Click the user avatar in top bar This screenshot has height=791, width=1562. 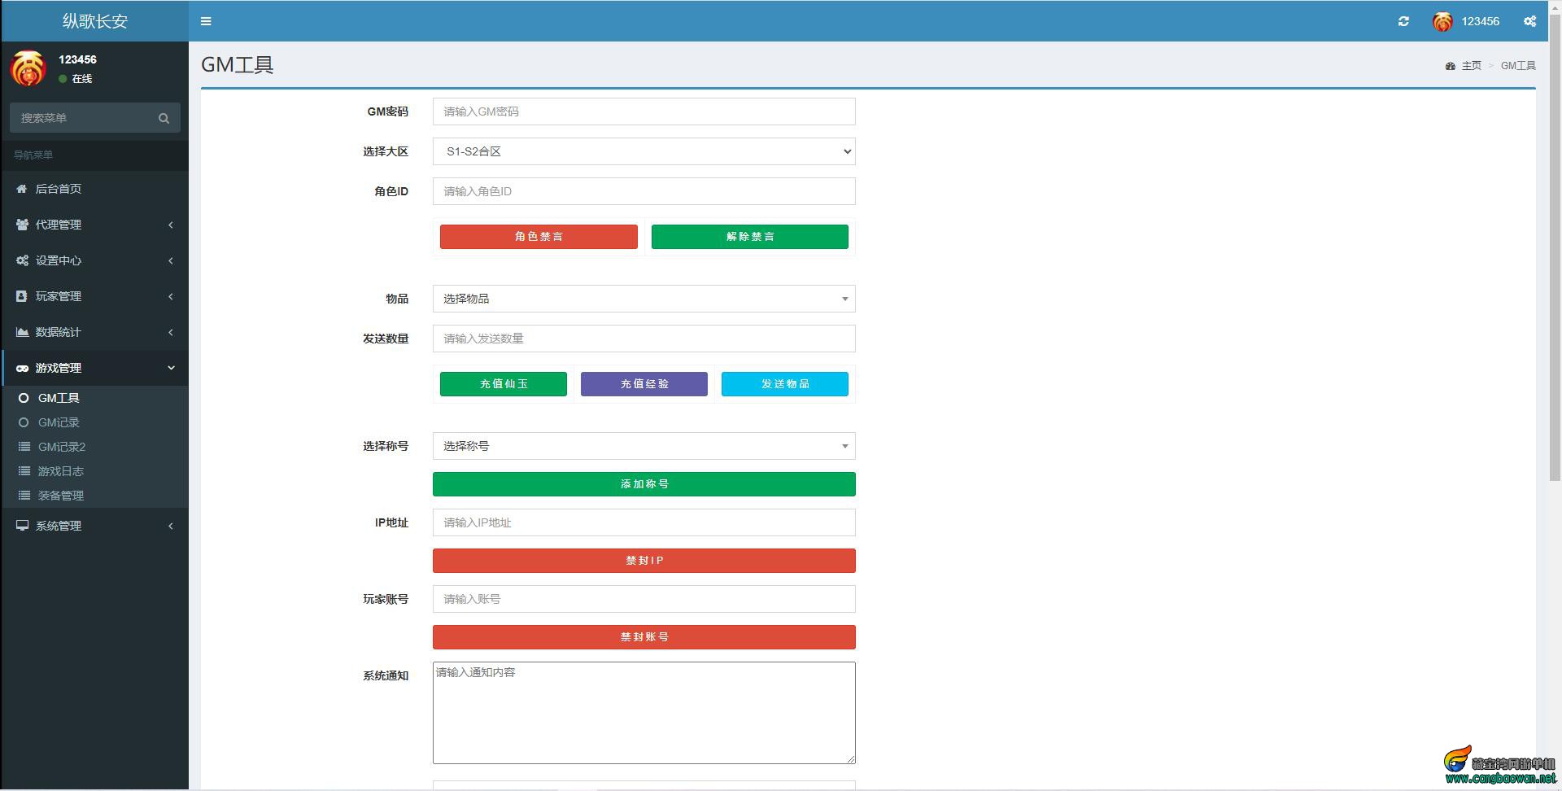click(x=1442, y=21)
